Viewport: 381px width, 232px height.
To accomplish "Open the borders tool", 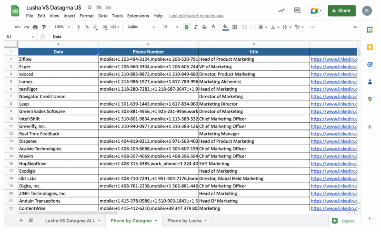I will (x=235, y=27).
